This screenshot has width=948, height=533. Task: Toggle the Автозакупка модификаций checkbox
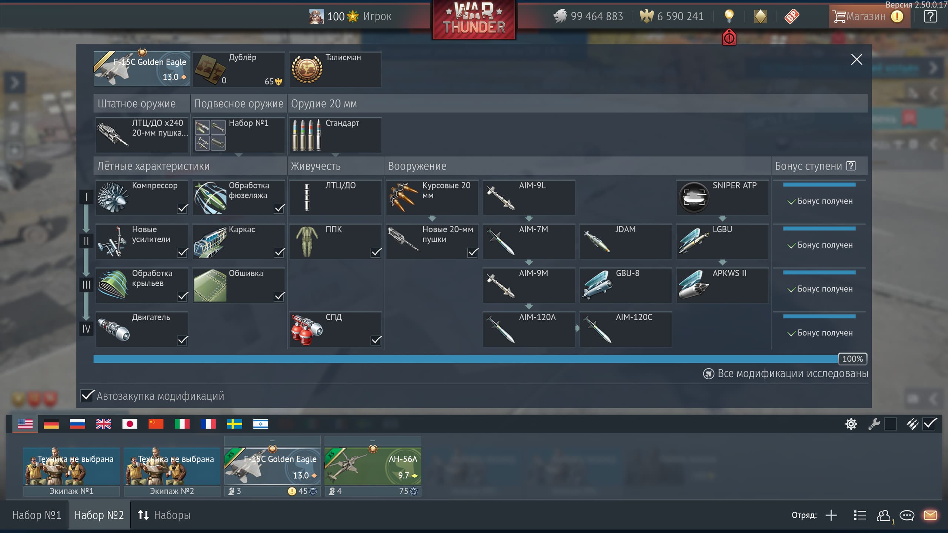pyautogui.click(x=87, y=396)
